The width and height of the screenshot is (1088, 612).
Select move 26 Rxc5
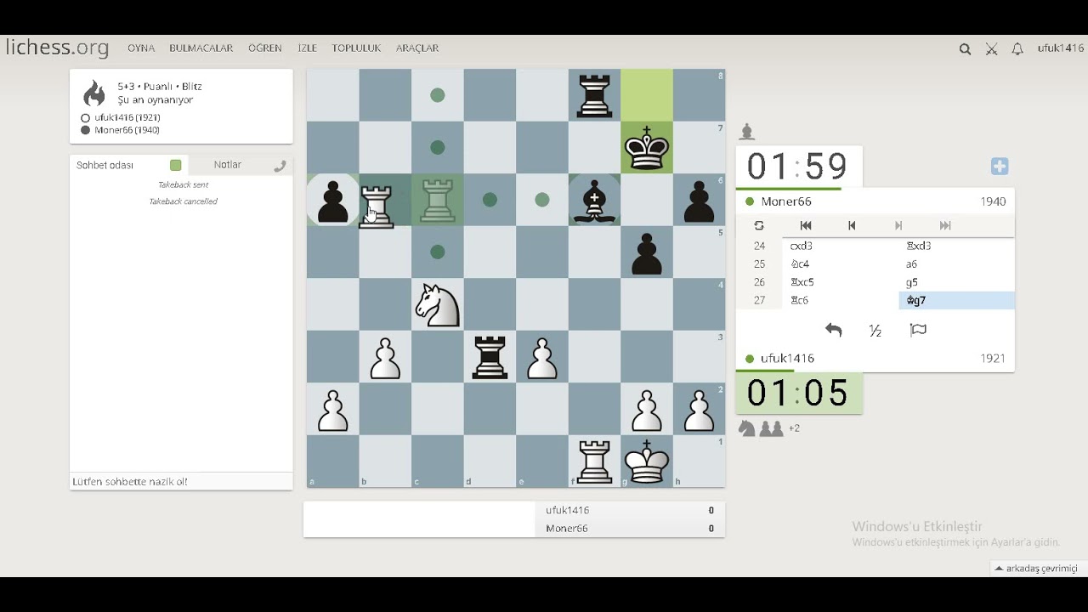tap(840, 282)
